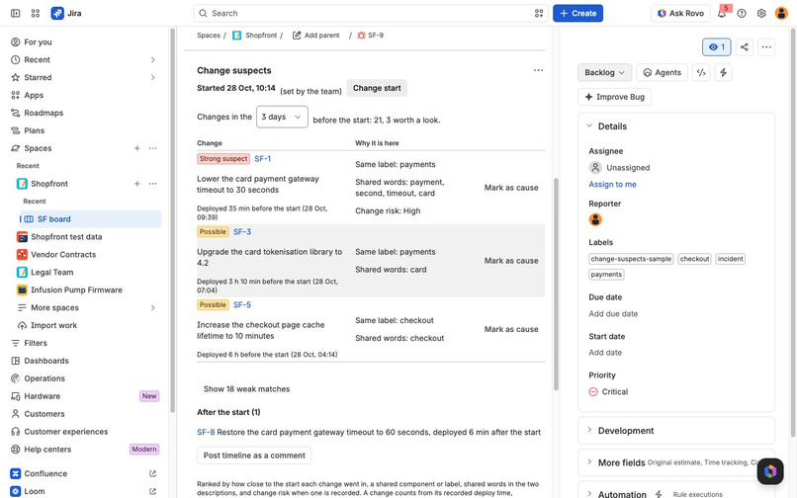Open the Rovo chat floating button
The image size is (797, 498).
pyautogui.click(x=770, y=471)
